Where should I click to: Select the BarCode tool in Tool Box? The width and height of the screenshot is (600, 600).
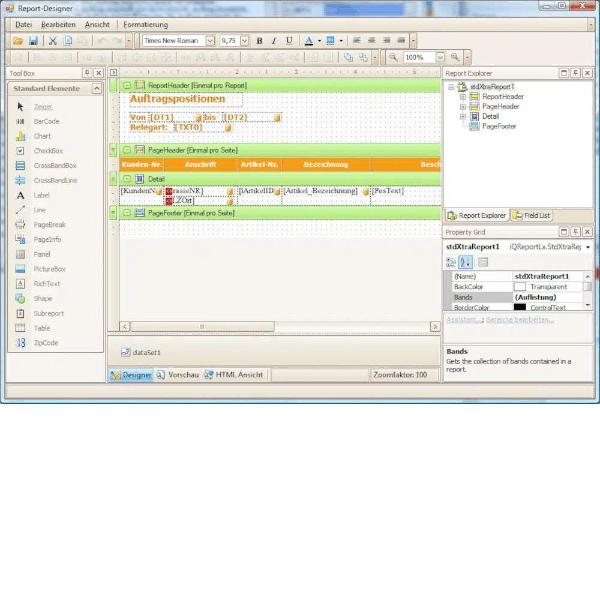(46, 121)
